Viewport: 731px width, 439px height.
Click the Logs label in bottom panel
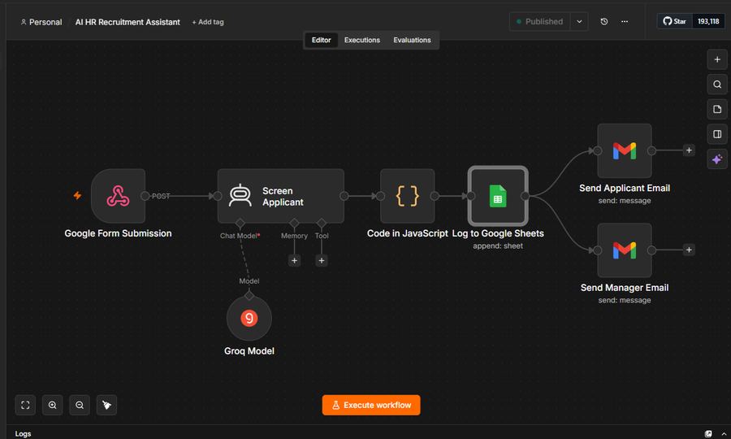coord(23,434)
